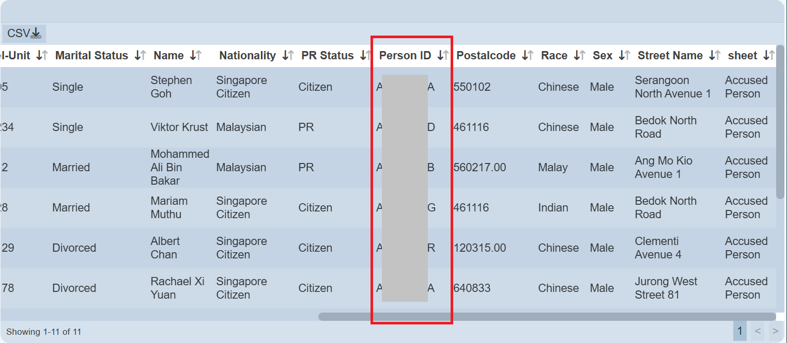Click sort arrows next to Name header
This screenshot has height=343, width=787.
195,56
